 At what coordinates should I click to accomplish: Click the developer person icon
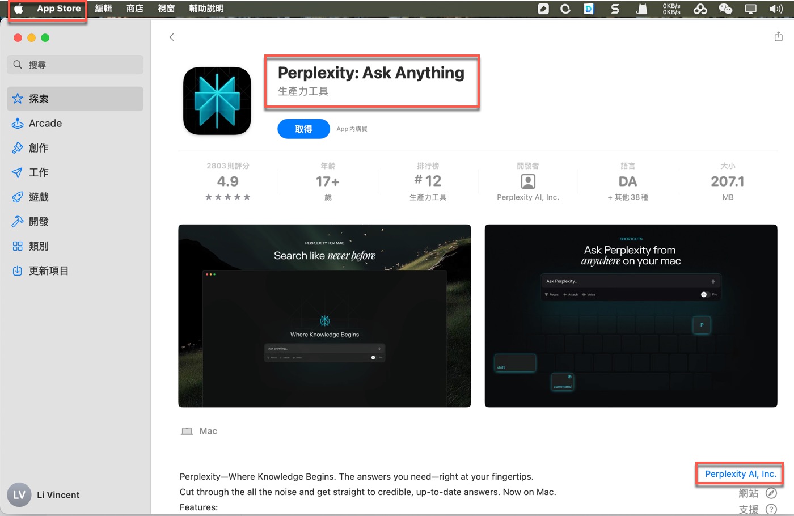tap(528, 181)
